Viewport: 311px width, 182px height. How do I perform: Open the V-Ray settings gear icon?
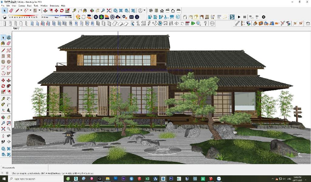tap(264, 17)
